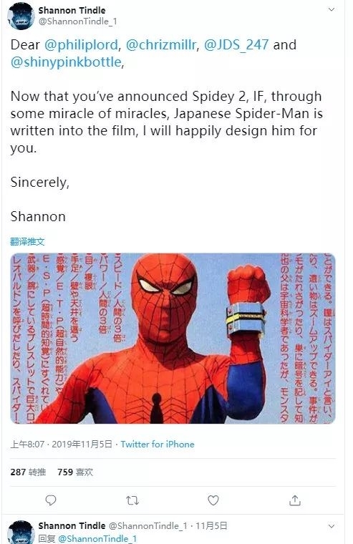Click the 翻译推文 translate tweet link
This screenshot has height=544, width=353.
point(27,241)
